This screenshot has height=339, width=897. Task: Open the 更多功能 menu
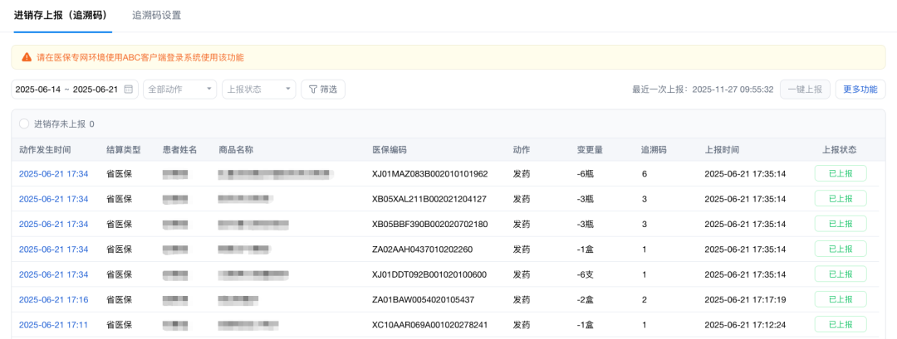(x=860, y=90)
